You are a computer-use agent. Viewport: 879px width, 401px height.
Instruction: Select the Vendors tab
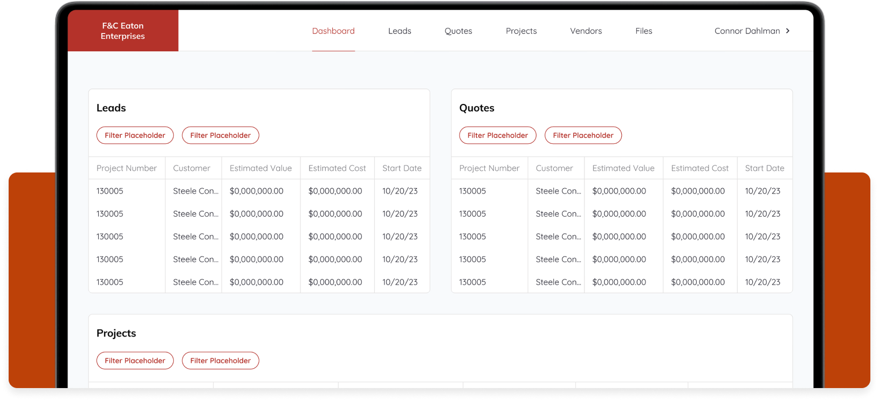[586, 31]
